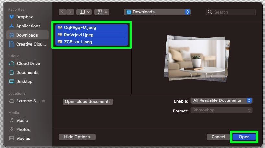Click the stacked image preview
Viewport: 265px width, 148px height.
pos(197,58)
